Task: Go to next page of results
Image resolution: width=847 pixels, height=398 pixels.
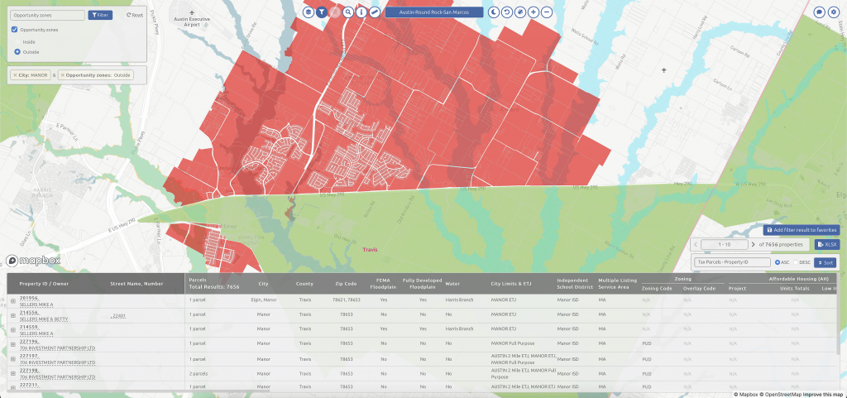Action: pyautogui.click(x=753, y=245)
